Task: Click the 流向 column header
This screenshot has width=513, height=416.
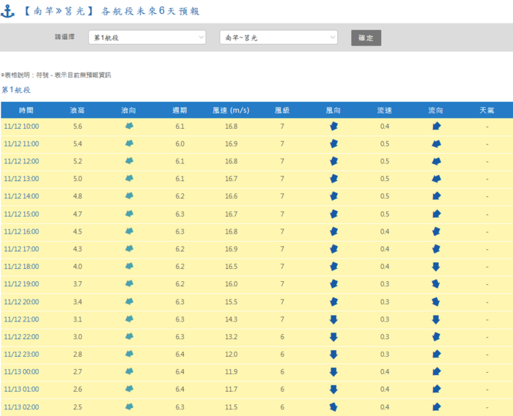Action: pyautogui.click(x=436, y=110)
